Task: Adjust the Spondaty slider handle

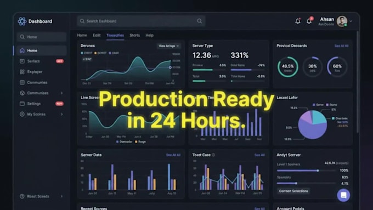Action: (296, 183)
